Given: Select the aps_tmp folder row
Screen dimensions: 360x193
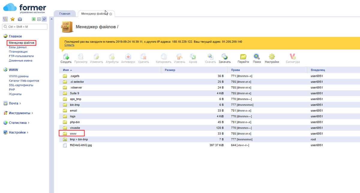Looking at the screenshot, I should click(x=210, y=99).
